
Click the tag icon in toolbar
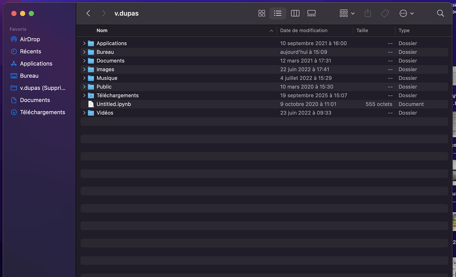click(x=385, y=13)
